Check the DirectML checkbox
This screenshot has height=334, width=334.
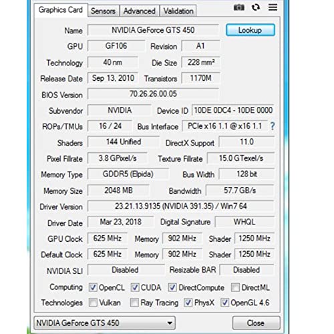pos(235,287)
